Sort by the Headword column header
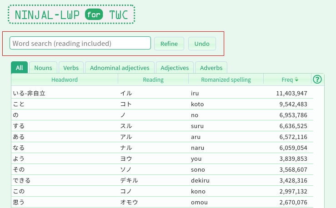The width and height of the screenshot is (336, 208). (65, 80)
